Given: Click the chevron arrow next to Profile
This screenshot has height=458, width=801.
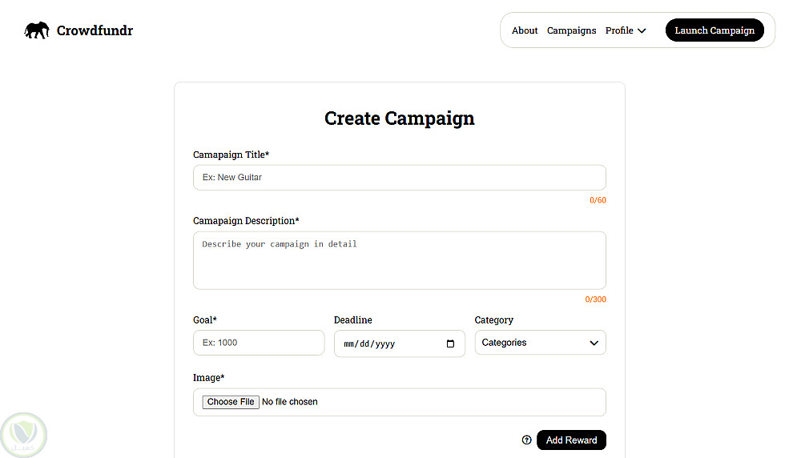Looking at the screenshot, I should (x=642, y=31).
